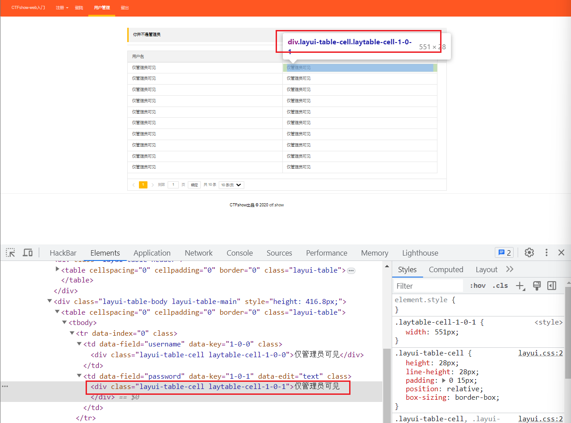Viewport: 571px width, 423px height.
Task: Toggle the :hov element state panel
Action: point(477,286)
